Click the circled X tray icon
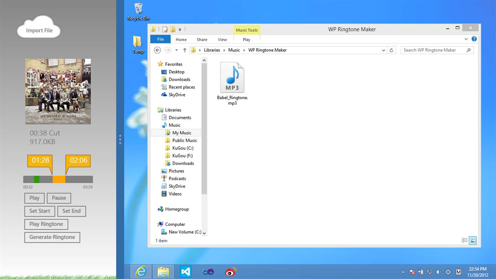 tap(448, 272)
